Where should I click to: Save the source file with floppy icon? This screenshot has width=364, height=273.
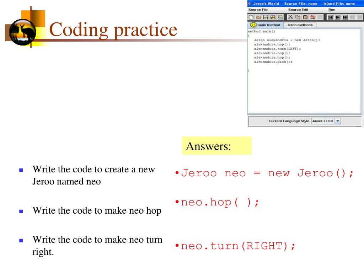coord(266,17)
